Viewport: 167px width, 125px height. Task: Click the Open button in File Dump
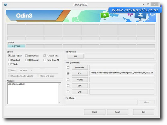point(147,102)
